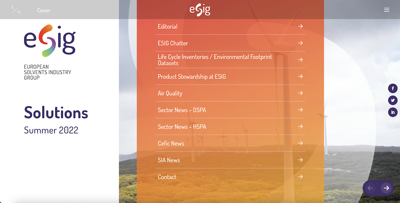Share on Facebook icon

pos(393,88)
